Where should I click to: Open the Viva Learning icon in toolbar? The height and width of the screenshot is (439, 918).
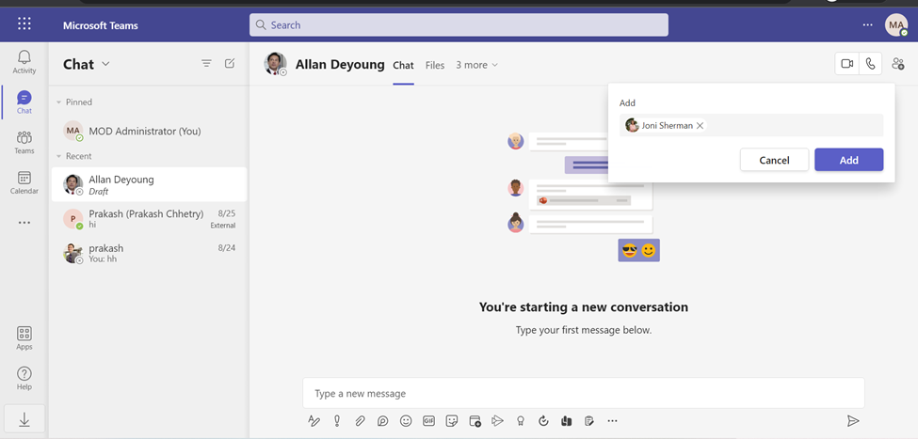click(x=566, y=421)
